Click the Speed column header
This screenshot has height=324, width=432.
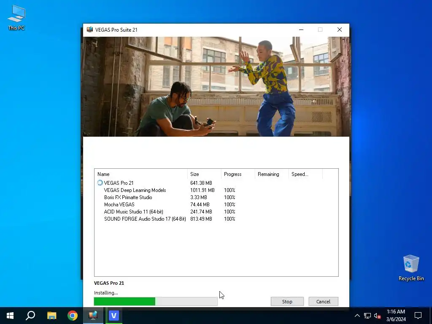click(x=305, y=174)
